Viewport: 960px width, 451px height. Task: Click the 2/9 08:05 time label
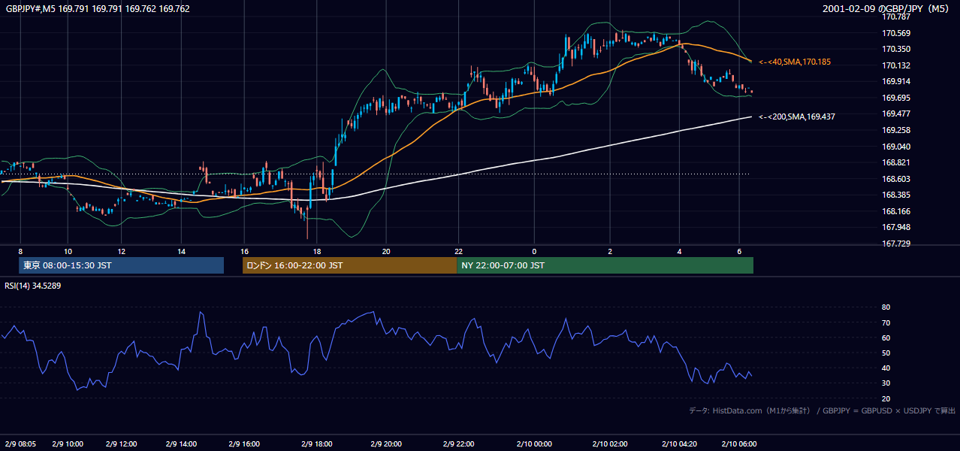coord(20,444)
